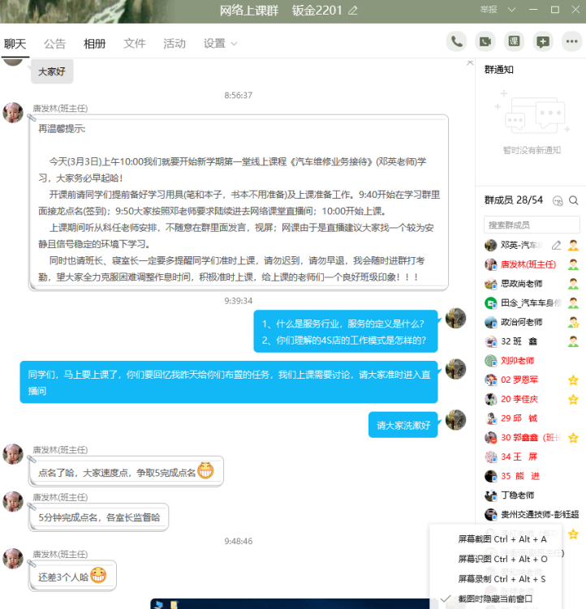The width and height of the screenshot is (586, 609).
Task: Click the 举报 link in title bar
Action: (489, 10)
